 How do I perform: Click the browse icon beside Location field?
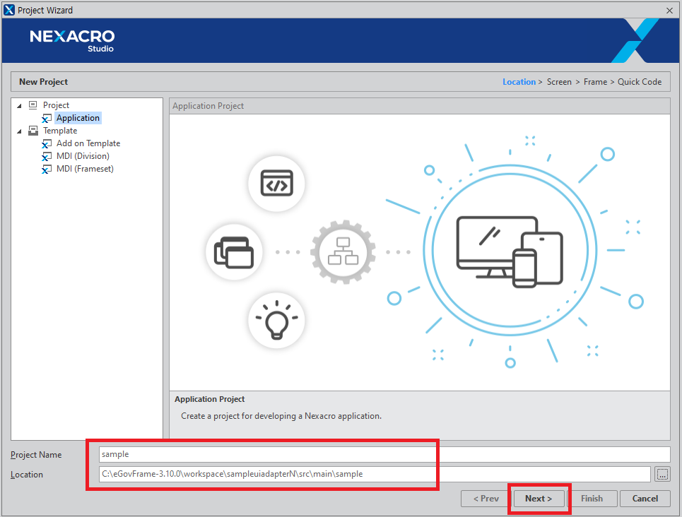coord(662,474)
